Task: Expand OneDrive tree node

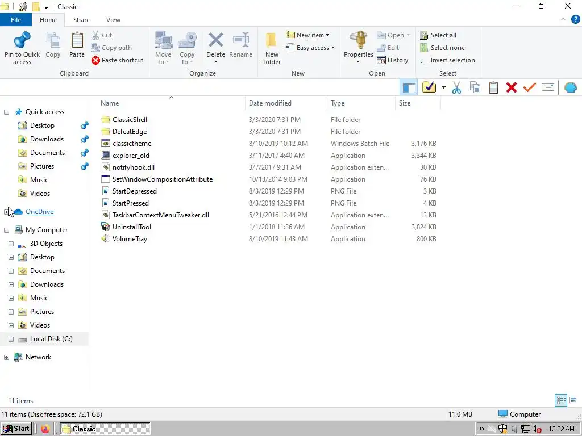Action: [x=7, y=212]
